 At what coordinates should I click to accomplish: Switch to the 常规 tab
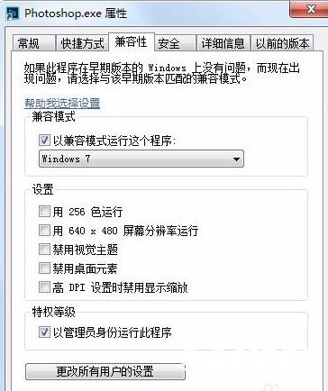pyautogui.click(x=29, y=43)
